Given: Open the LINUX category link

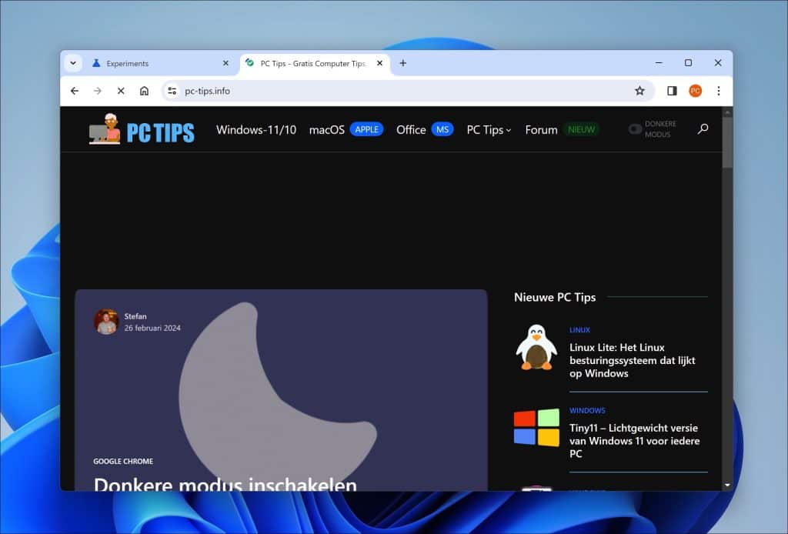Looking at the screenshot, I should (579, 330).
